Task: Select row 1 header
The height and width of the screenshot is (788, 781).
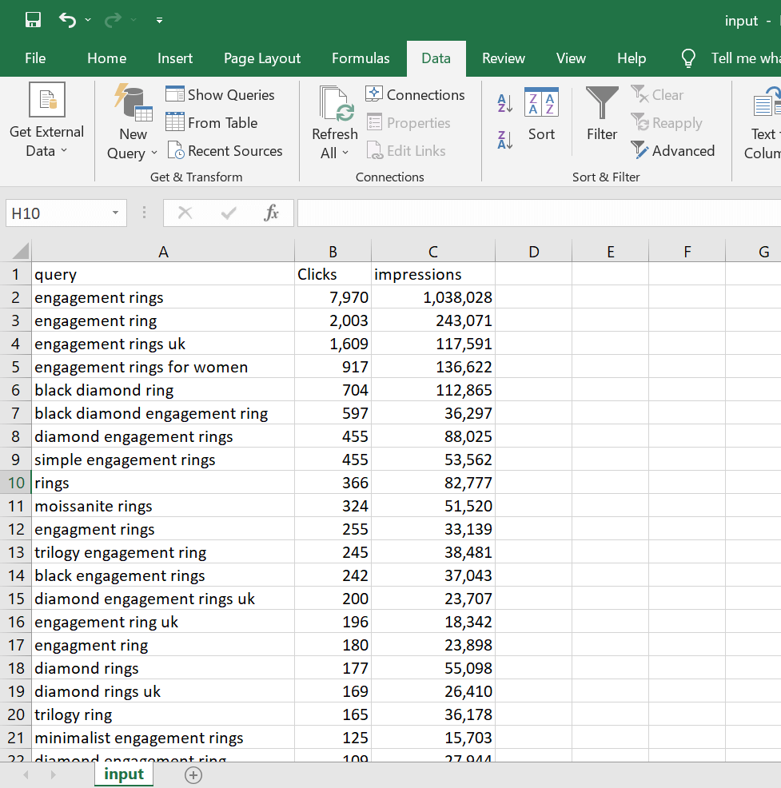Action: pos(15,274)
